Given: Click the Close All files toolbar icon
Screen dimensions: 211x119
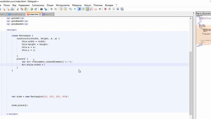Looking at the screenshot, I should (8, 9).
